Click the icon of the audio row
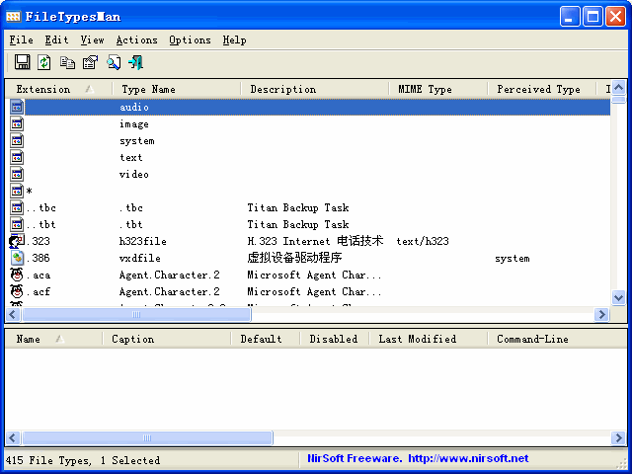632x474 pixels. 17,108
